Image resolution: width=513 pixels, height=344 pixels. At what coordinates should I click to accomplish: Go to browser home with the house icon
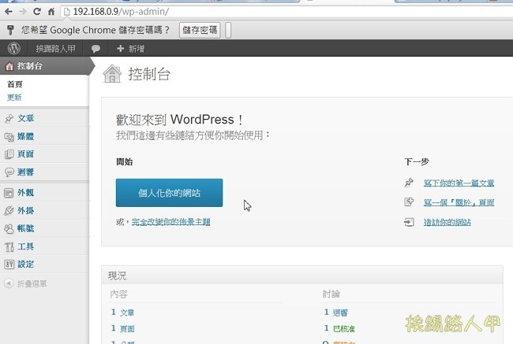(x=51, y=12)
